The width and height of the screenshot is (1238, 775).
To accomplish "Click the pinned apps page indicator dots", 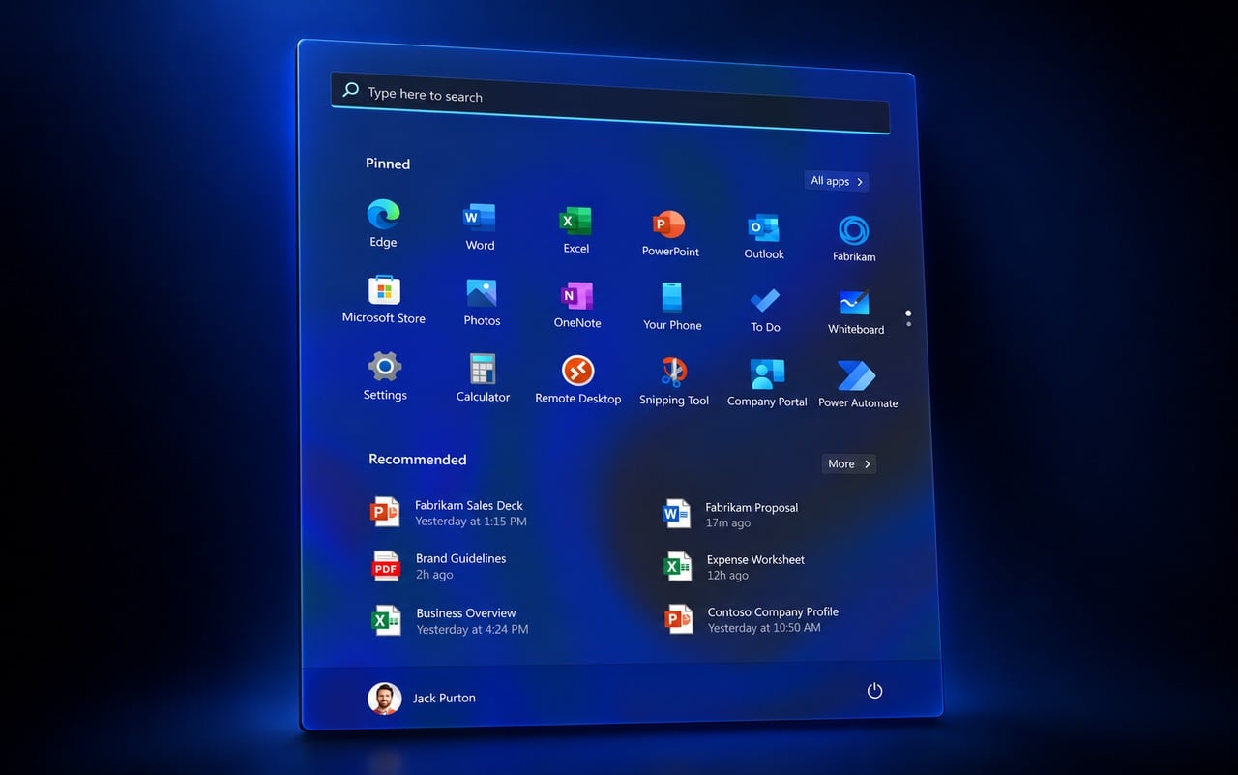I will click(908, 317).
